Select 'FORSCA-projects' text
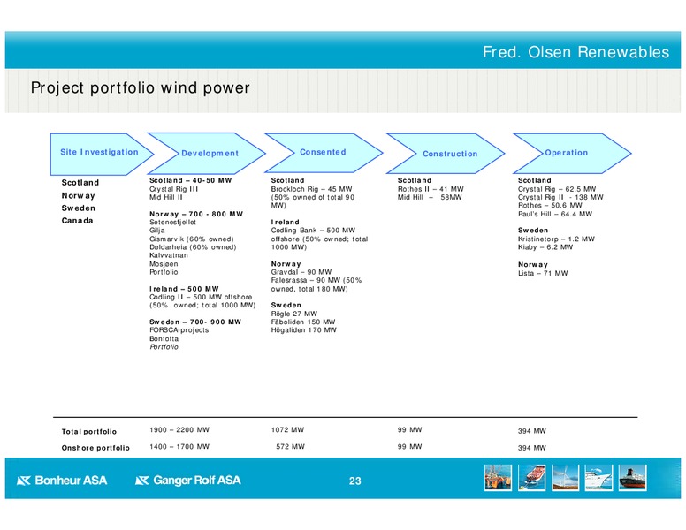Viewport: 686px width, 530px height. [x=179, y=330]
